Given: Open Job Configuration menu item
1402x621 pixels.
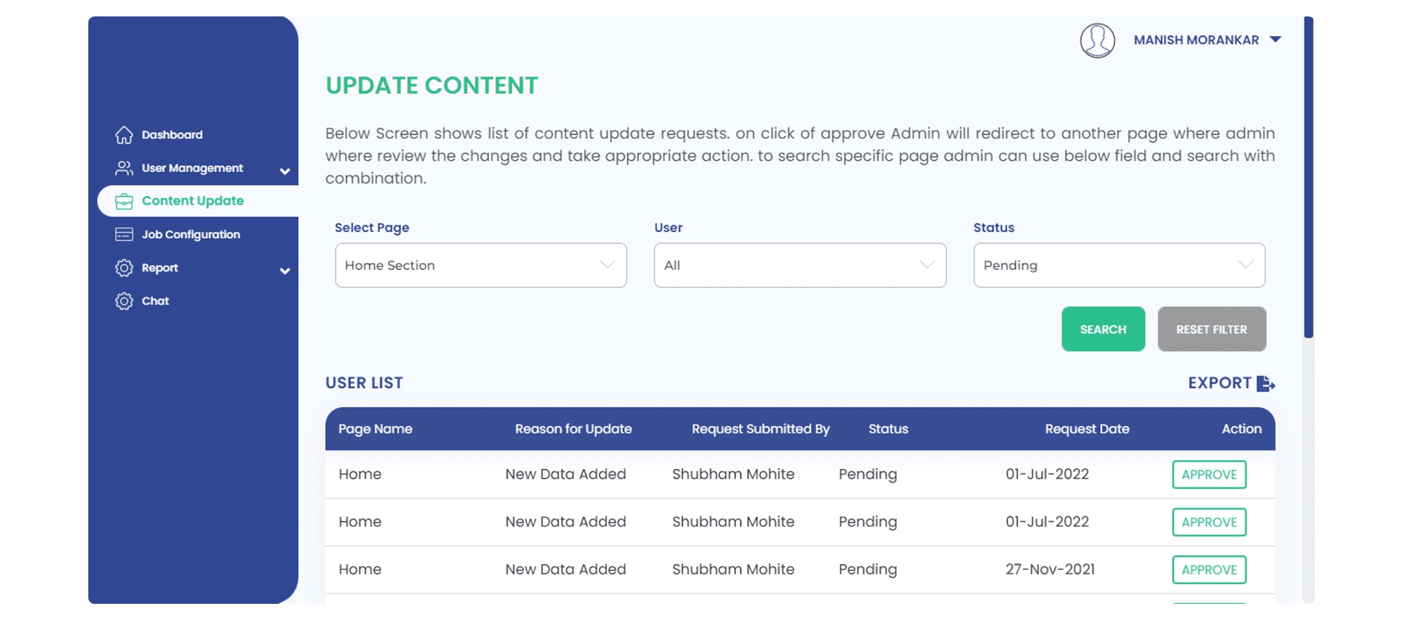Looking at the screenshot, I should [x=191, y=234].
